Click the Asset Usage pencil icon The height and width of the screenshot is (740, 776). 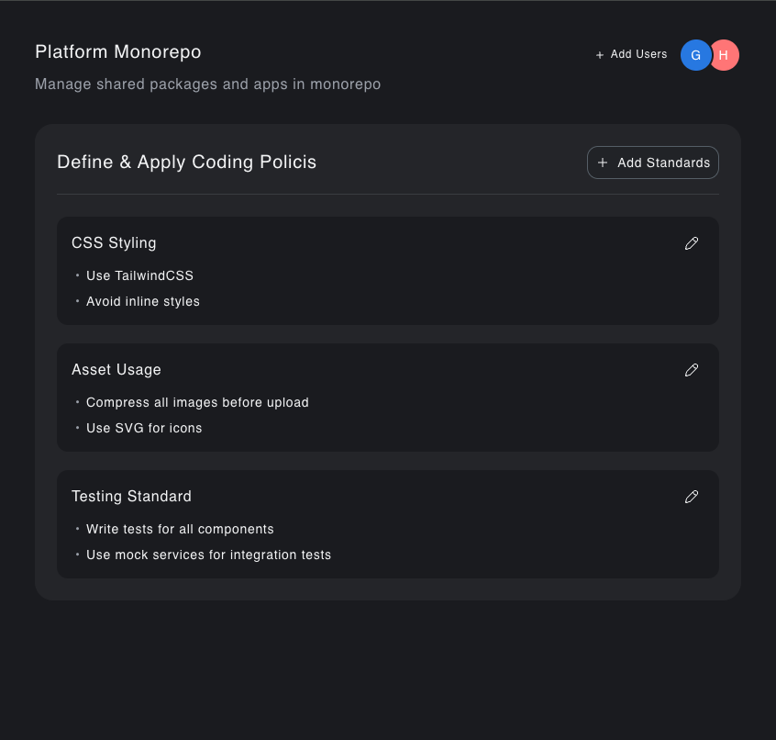click(692, 370)
